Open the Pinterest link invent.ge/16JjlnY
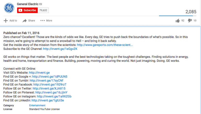The width and height of the screenshot is (201, 114). (51, 92)
